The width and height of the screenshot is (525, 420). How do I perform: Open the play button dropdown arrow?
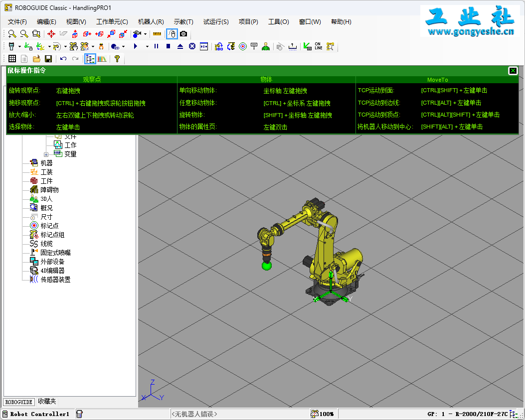point(147,46)
